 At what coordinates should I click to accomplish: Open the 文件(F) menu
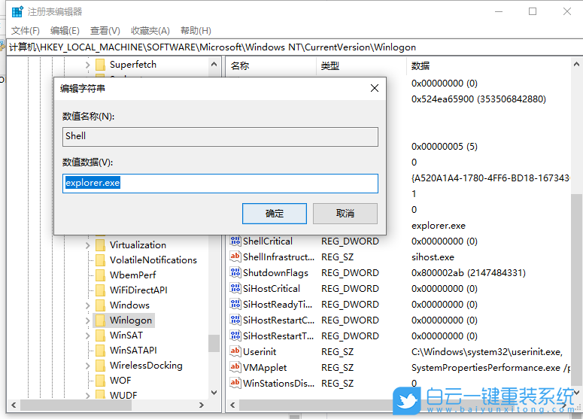click(x=26, y=31)
